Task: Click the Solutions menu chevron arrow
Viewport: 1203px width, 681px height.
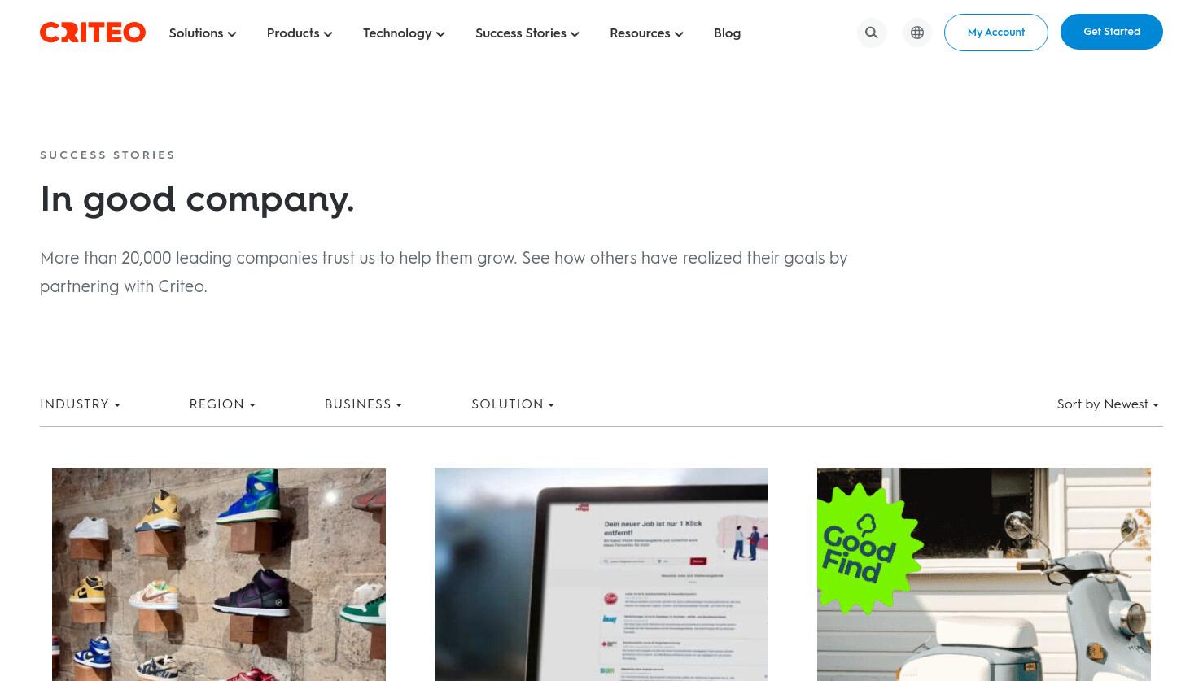Action: (232, 34)
